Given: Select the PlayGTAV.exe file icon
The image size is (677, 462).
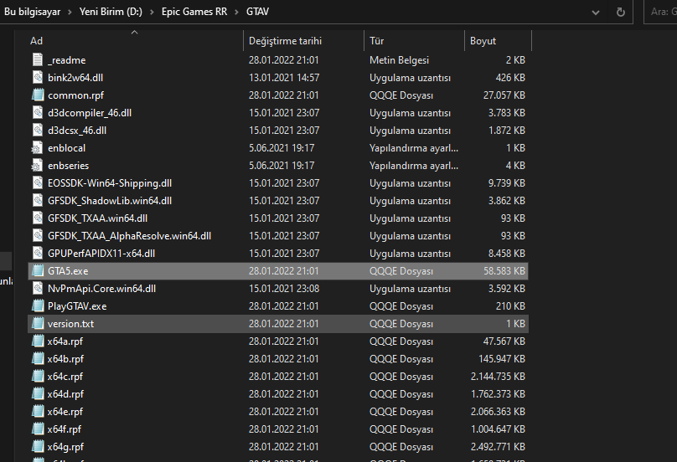Looking at the screenshot, I should click(37, 306).
